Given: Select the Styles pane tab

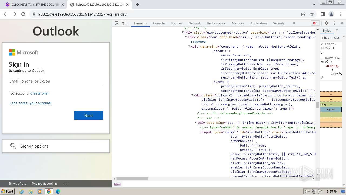Looking at the screenshot, I should pyautogui.click(x=327, y=31).
